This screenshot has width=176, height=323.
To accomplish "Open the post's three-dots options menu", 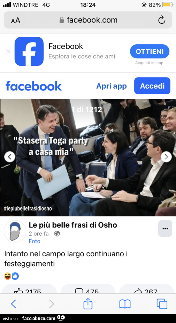I will pyautogui.click(x=165, y=228).
